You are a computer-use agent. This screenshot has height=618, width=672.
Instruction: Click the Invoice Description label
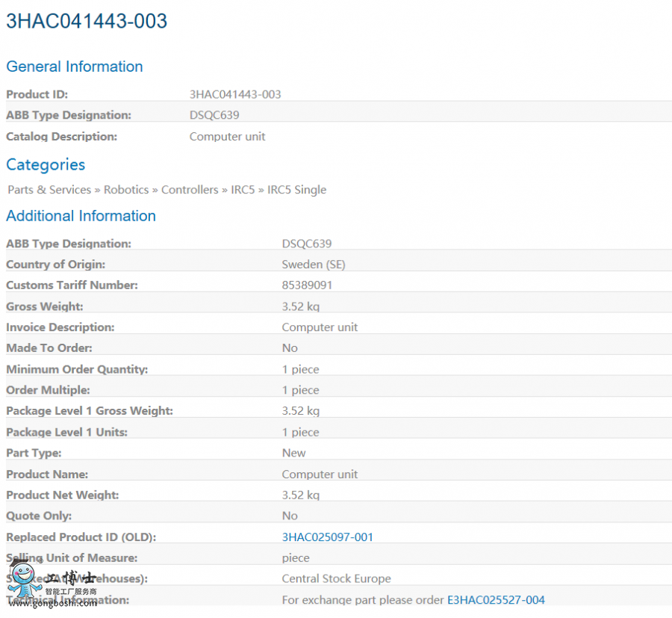[x=60, y=327]
